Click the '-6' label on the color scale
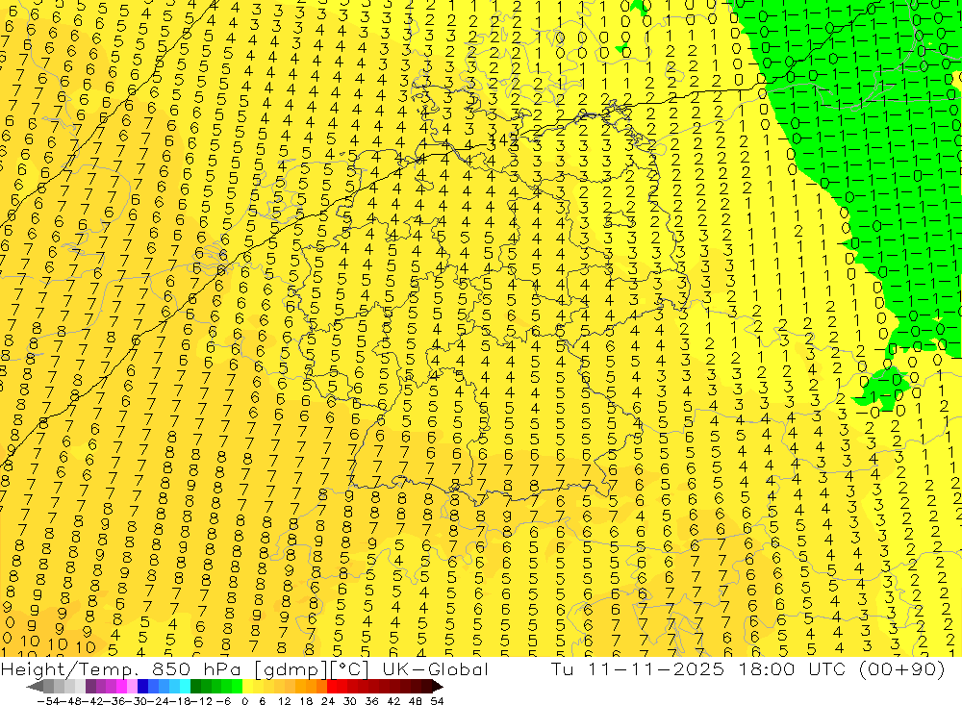 point(223,701)
